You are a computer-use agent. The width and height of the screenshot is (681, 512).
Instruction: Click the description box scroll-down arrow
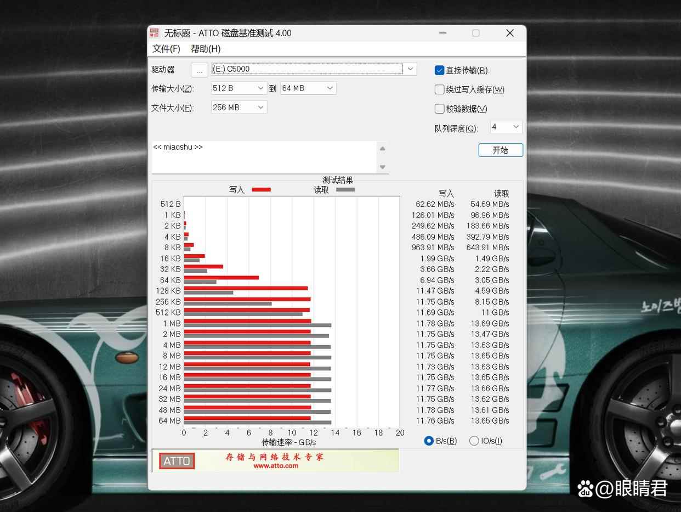click(x=383, y=167)
